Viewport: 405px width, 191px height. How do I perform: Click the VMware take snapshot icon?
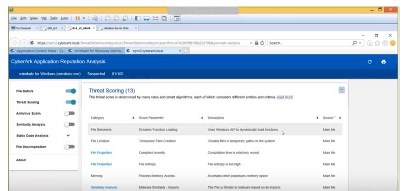(108, 18)
